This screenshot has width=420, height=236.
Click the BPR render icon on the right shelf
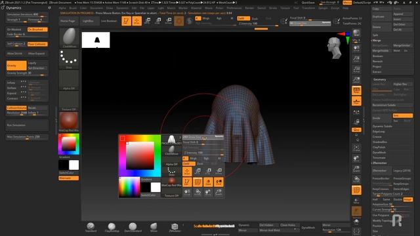coord(356,33)
